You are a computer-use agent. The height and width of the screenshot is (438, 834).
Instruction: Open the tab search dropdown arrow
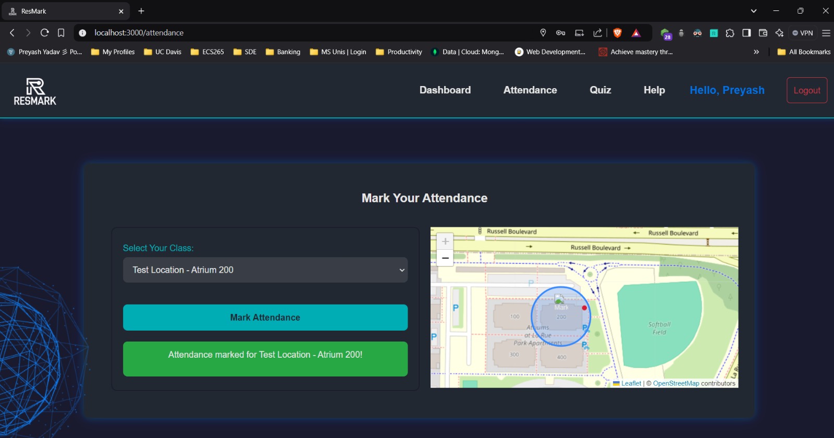754,11
